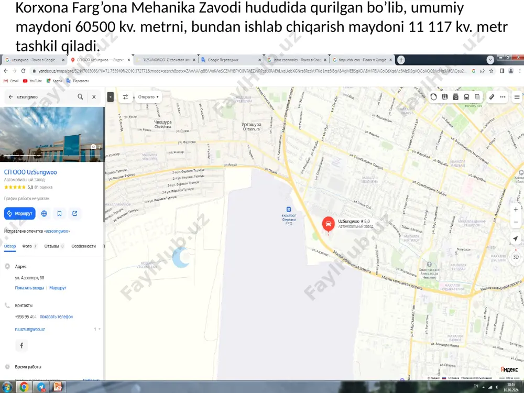Click the red UzSungwoo map pin
The image size is (524, 393).
(x=329, y=224)
